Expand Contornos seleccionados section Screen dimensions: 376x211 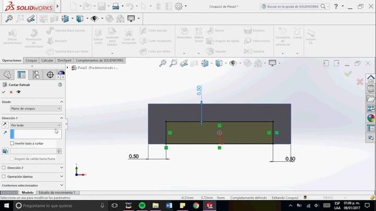point(62,185)
